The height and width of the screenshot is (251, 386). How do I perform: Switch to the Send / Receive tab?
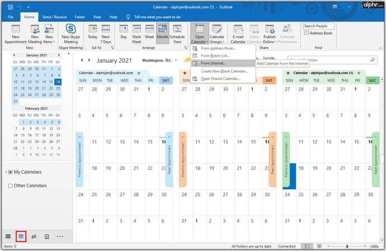click(x=54, y=17)
